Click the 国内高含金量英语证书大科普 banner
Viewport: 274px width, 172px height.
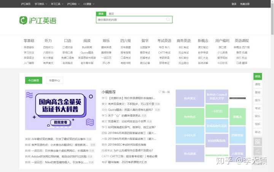pyautogui.click(x=61, y=110)
